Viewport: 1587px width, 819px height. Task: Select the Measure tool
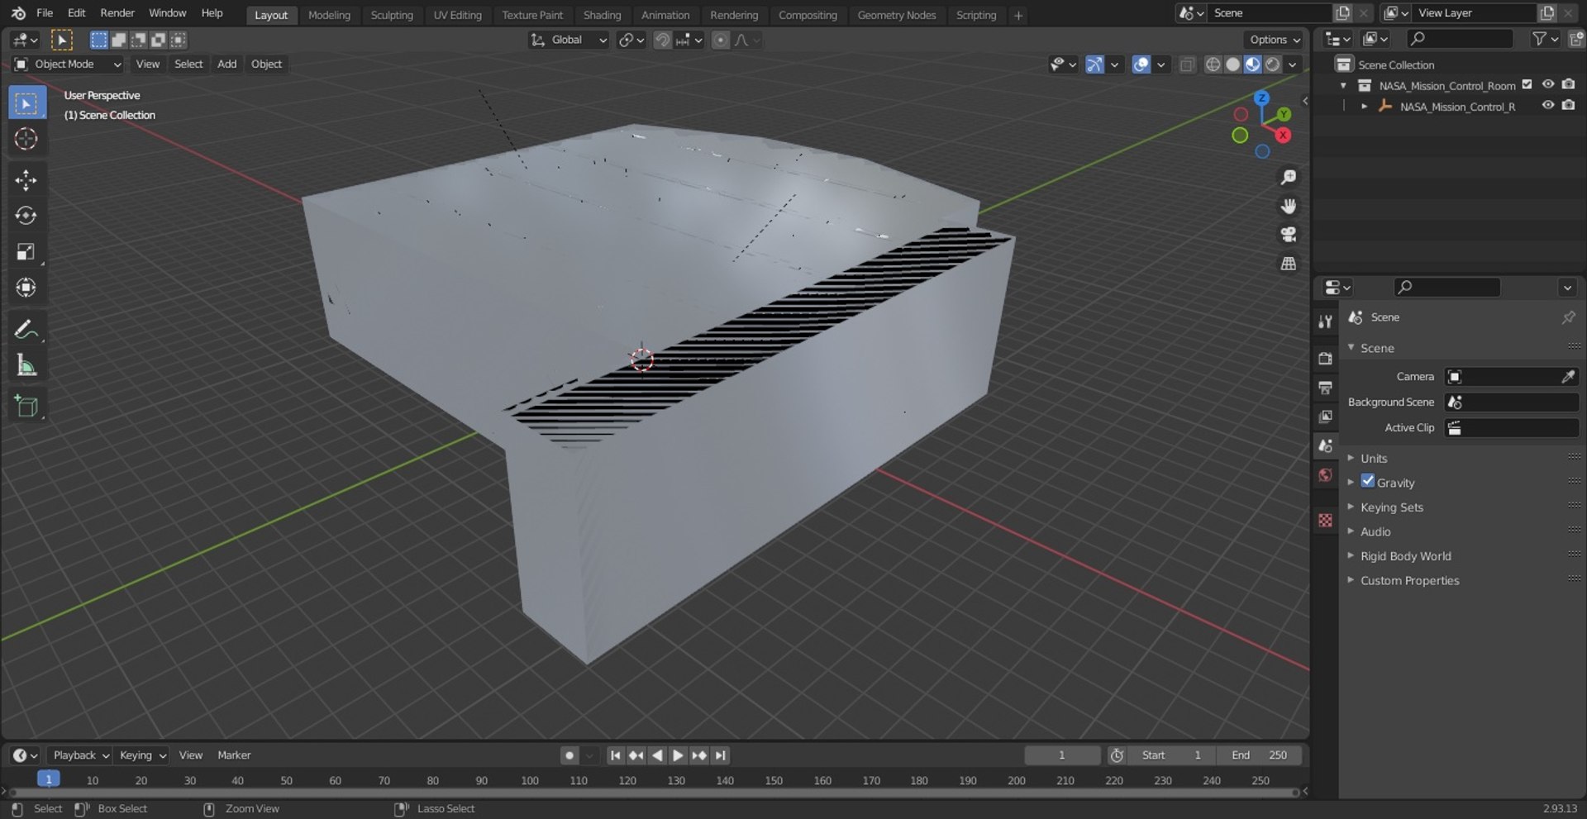coord(26,365)
